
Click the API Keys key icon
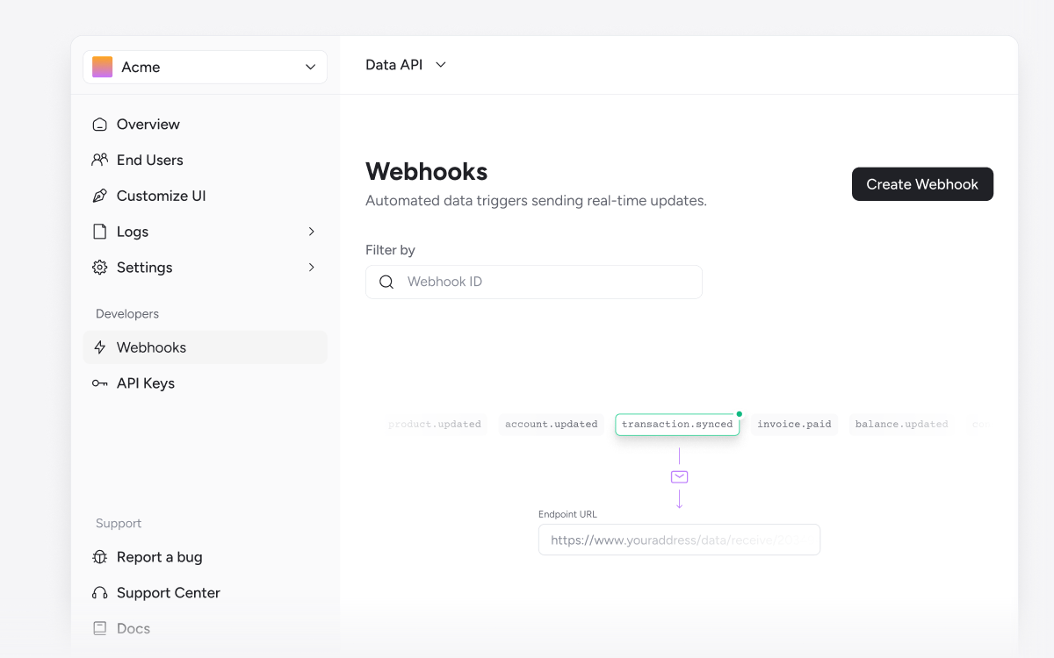click(100, 383)
